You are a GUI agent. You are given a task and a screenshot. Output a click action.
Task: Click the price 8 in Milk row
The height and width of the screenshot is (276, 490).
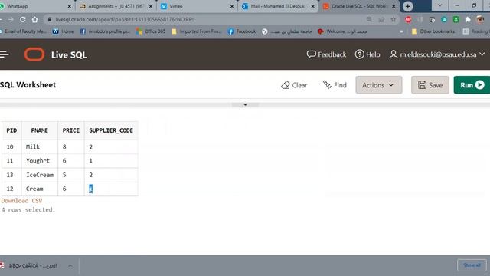[x=64, y=146]
